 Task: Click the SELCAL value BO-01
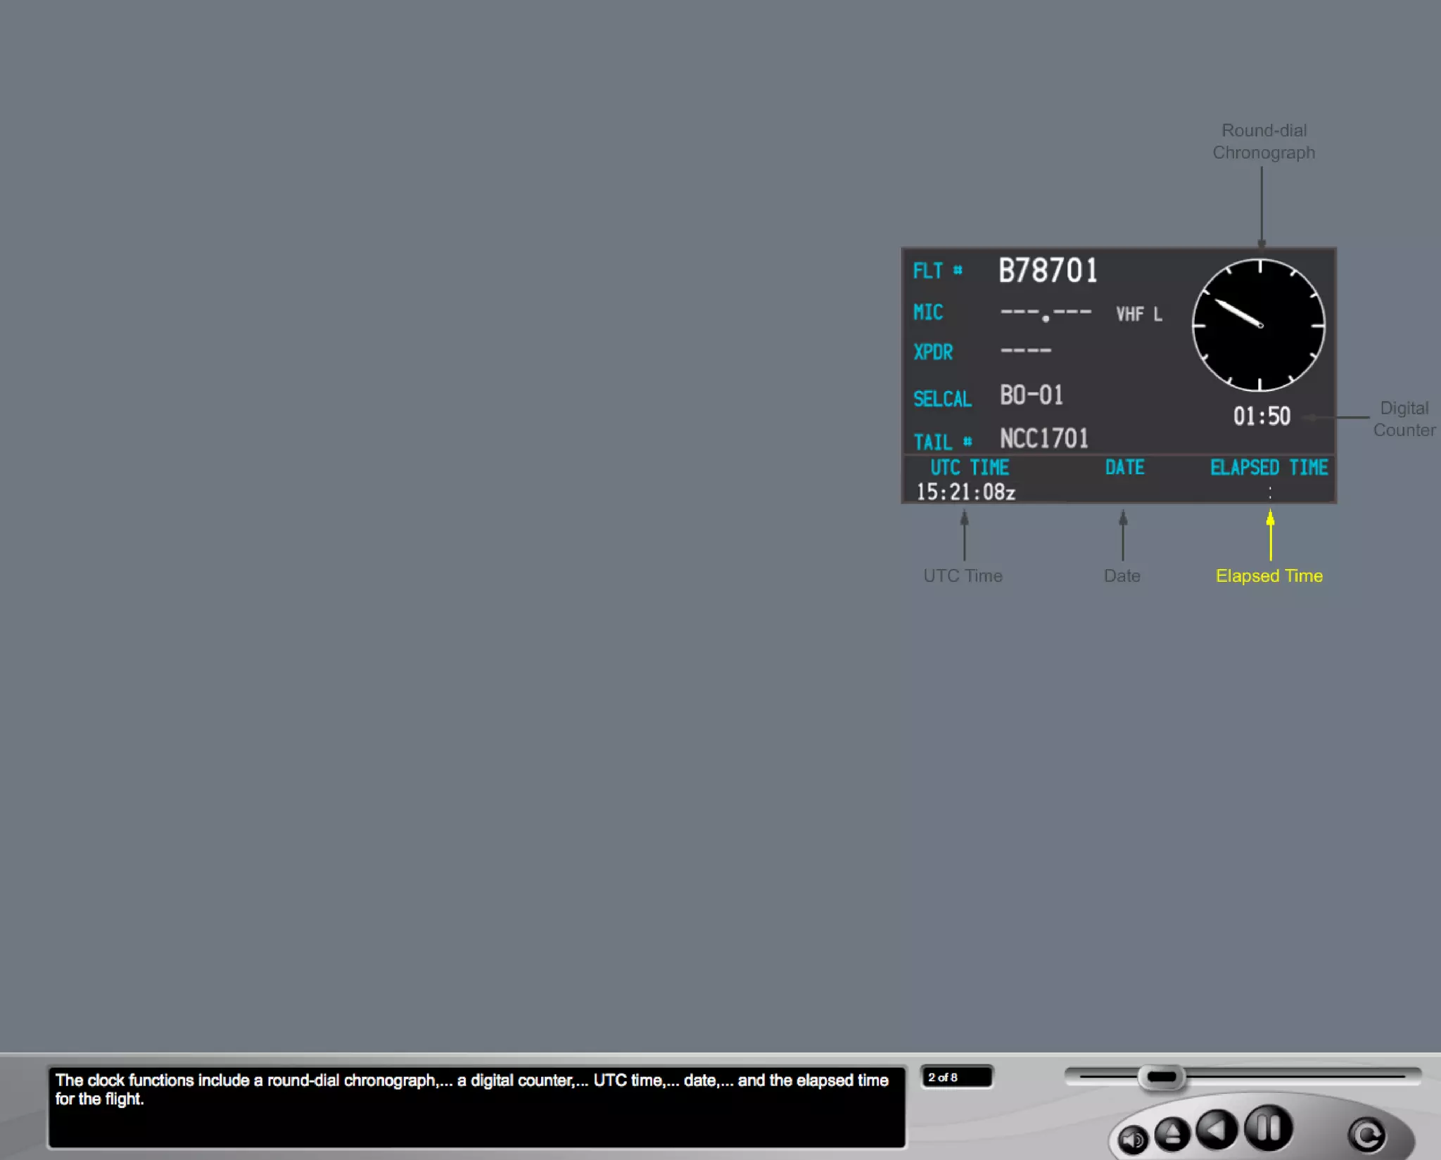point(1031,395)
